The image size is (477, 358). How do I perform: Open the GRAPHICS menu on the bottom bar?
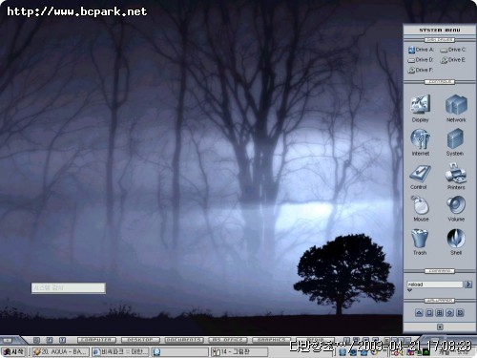(x=271, y=340)
